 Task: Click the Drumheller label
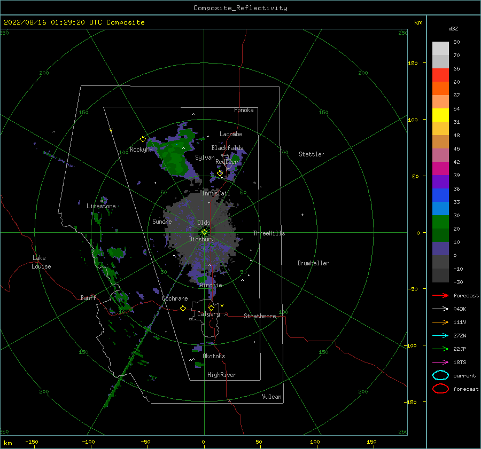313,263
